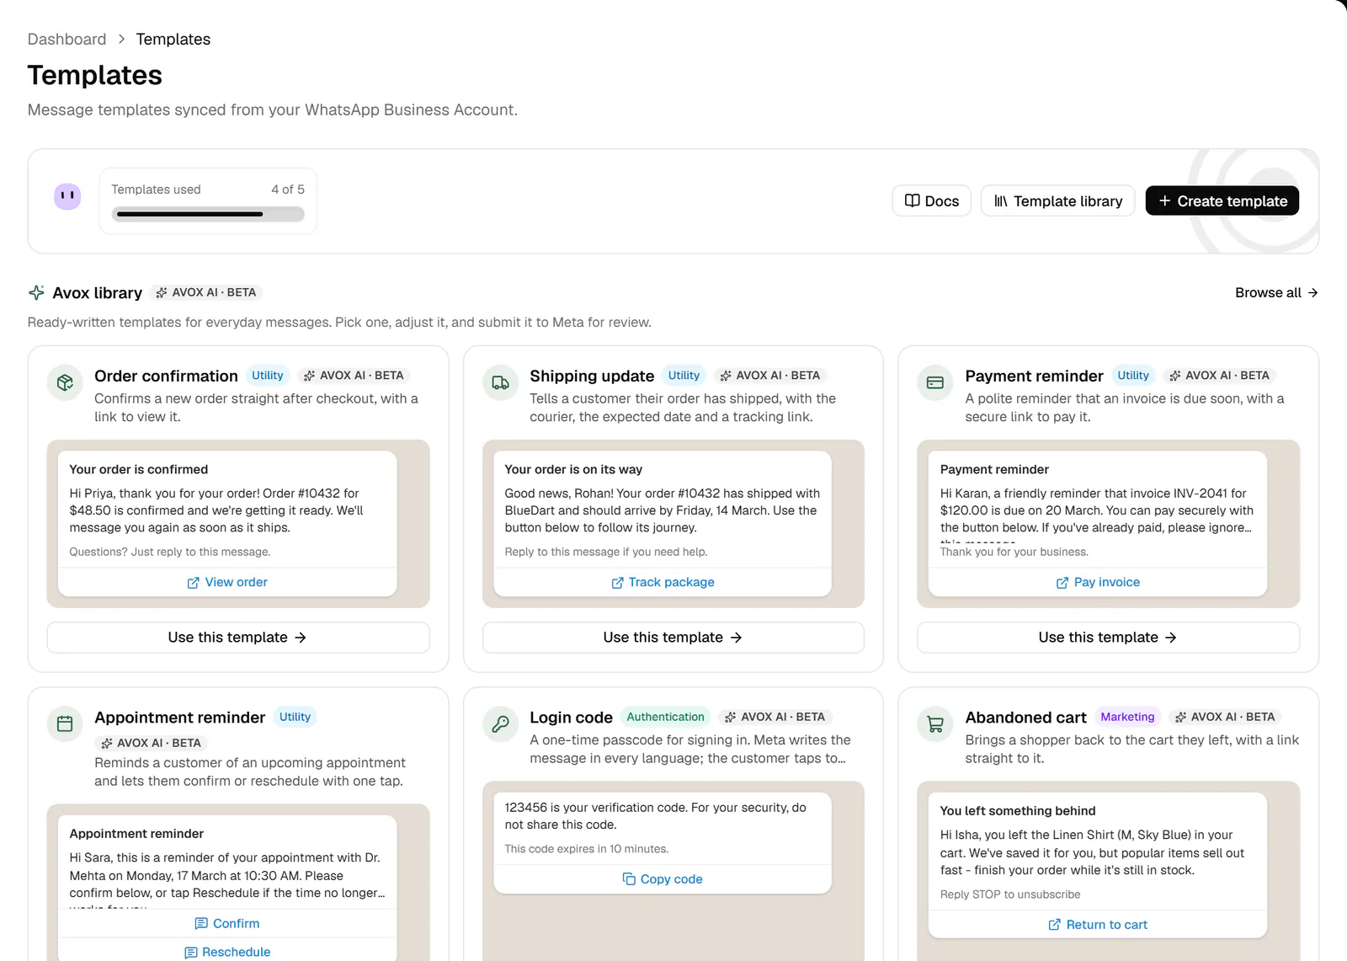The image size is (1347, 961).
Task: Click Create template button
Action: tap(1222, 200)
